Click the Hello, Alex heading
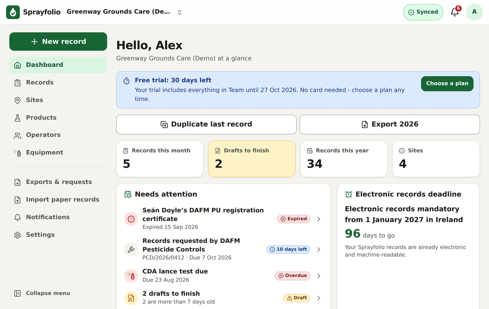Screen dimensions: 489x309 (149, 46)
